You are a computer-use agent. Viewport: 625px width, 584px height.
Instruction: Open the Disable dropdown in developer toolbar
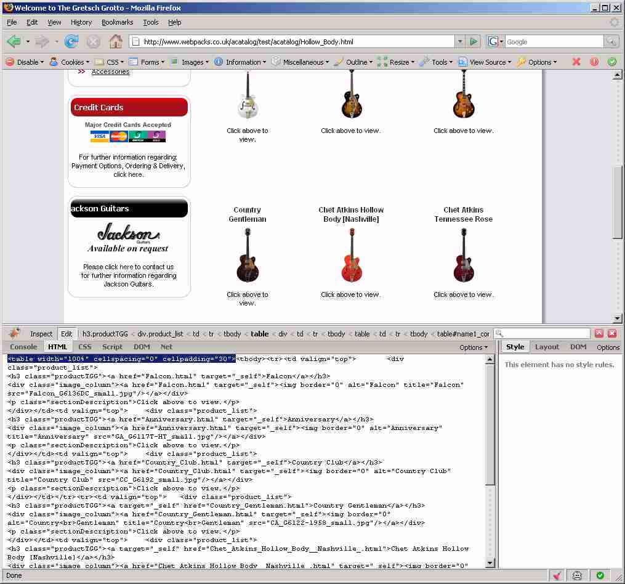(x=25, y=62)
